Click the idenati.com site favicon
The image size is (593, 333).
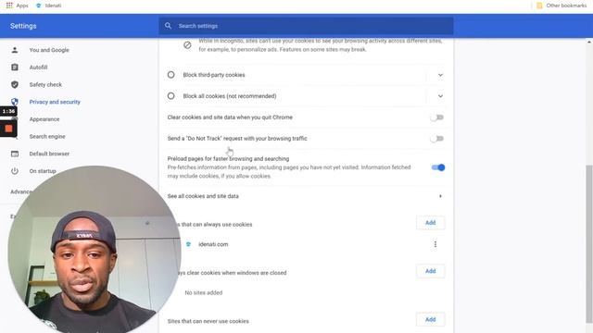pos(188,244)
